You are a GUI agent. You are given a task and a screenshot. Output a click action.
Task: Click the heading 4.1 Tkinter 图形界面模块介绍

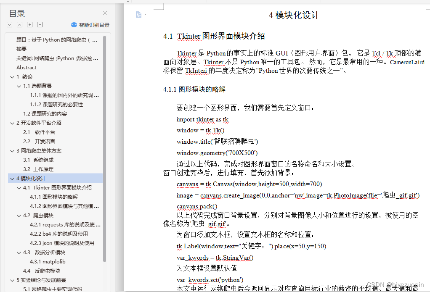coord(214,36)
